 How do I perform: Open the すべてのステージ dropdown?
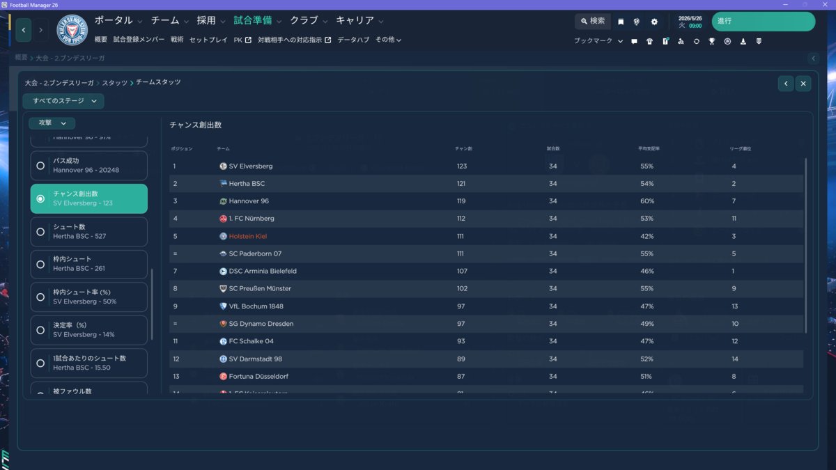pos(63,101)
